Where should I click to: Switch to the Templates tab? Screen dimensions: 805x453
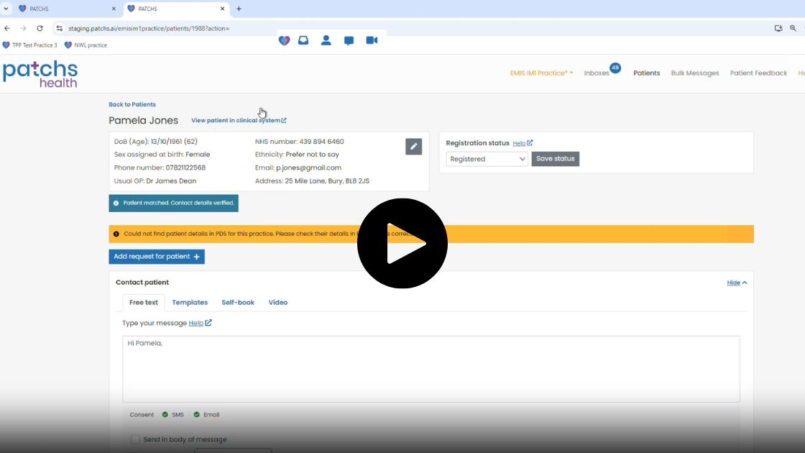[190, 303]
